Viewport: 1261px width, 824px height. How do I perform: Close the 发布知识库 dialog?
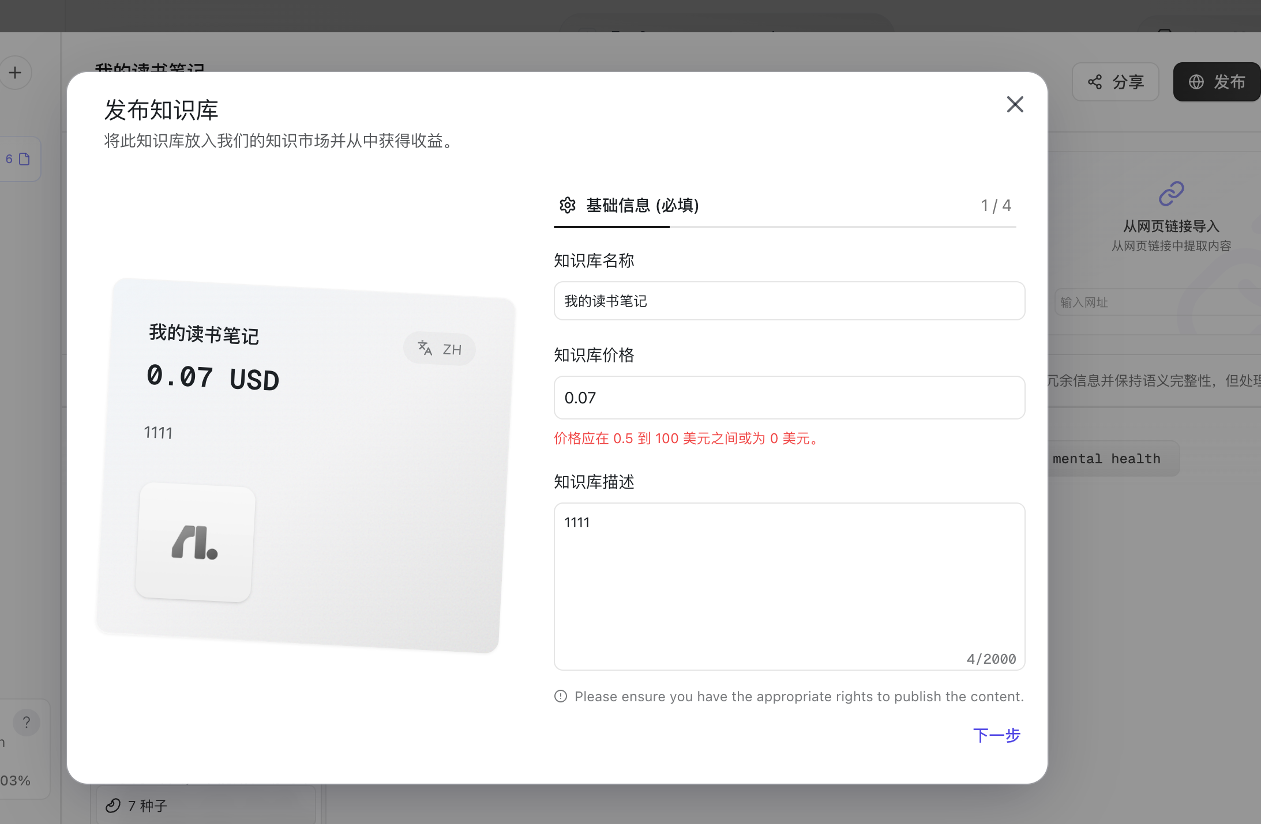tap(1015, 104)
